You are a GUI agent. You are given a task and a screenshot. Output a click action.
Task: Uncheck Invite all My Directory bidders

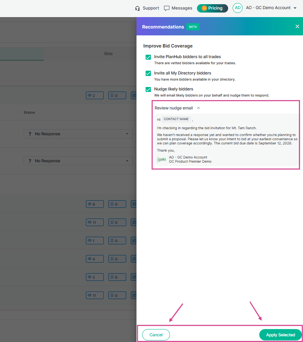pyautogui.click(x=148, y=73)
